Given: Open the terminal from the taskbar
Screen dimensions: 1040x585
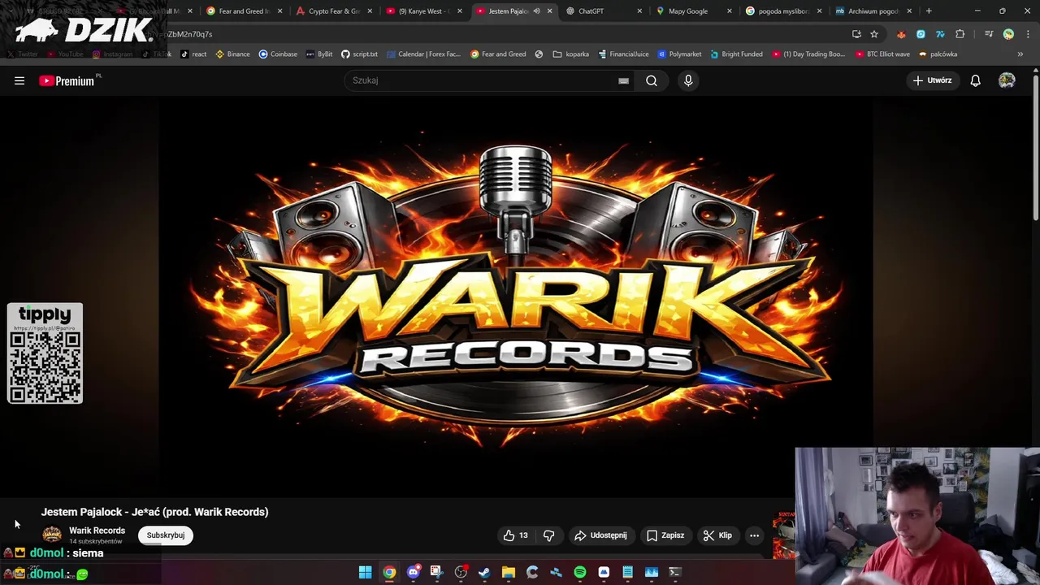Looking at the screenshot, I should (674, 572).
